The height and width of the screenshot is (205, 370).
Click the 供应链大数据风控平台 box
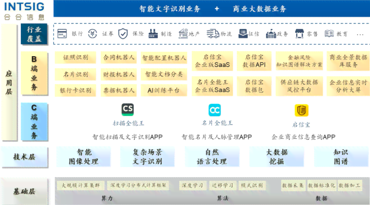(299, 86)
